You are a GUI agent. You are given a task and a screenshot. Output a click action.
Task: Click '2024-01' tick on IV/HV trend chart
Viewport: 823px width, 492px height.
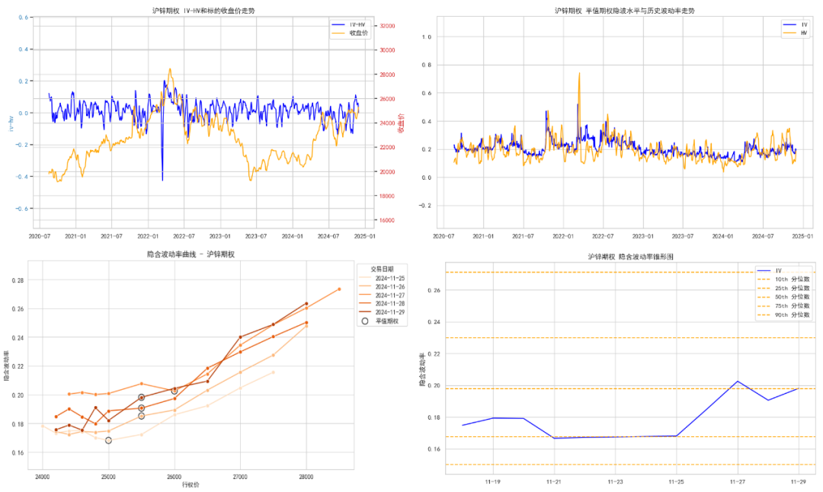coord(722,236)
